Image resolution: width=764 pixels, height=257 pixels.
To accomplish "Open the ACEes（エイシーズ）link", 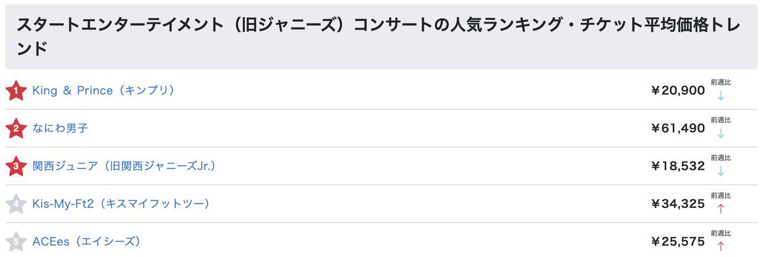I will click(87, 242).
